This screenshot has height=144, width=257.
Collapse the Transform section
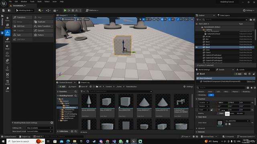(197, 99)
